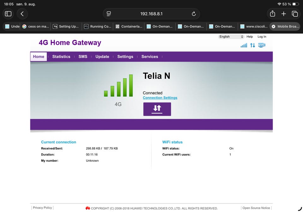Click the '4G Home Gateway' title

pos(70,43)
